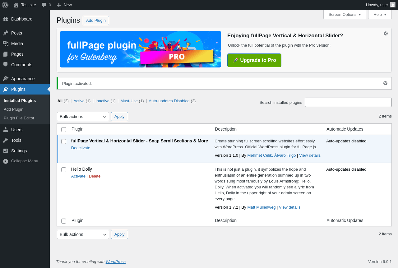
Task: Expand the Screen Options panel
Action: click(x=345, y=14)
